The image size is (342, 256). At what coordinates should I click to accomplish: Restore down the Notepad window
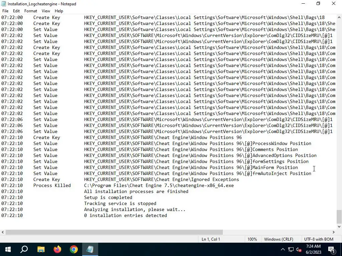318,3
